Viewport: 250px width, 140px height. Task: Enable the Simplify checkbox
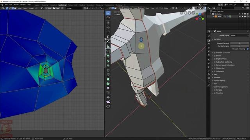pyautogui.click(x=214, y=90)
